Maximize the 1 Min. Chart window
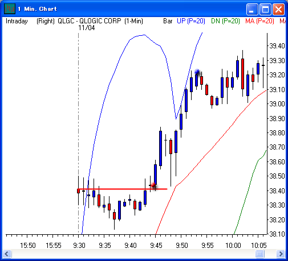288x261 pixels. click(265, 9)
